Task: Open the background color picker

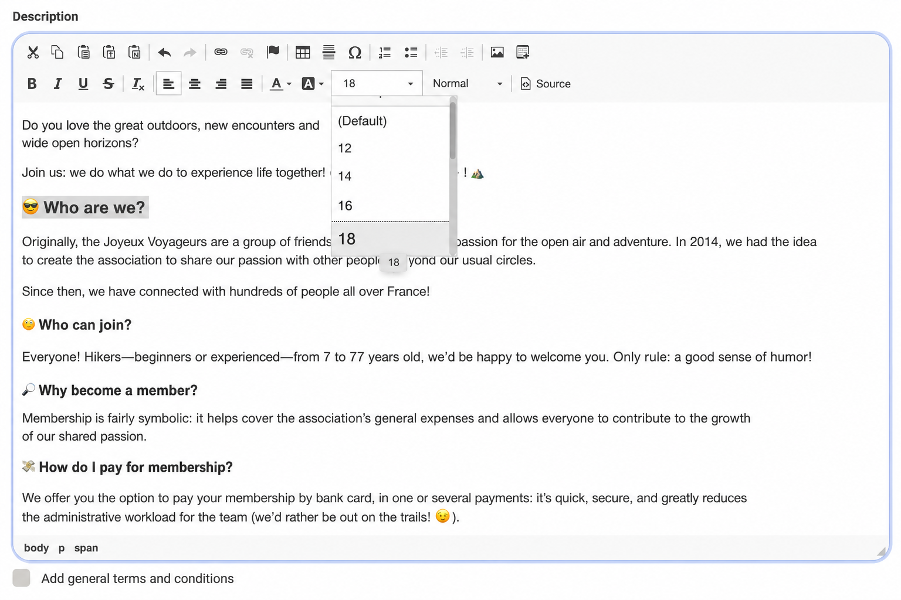Action: pos(313,84)
